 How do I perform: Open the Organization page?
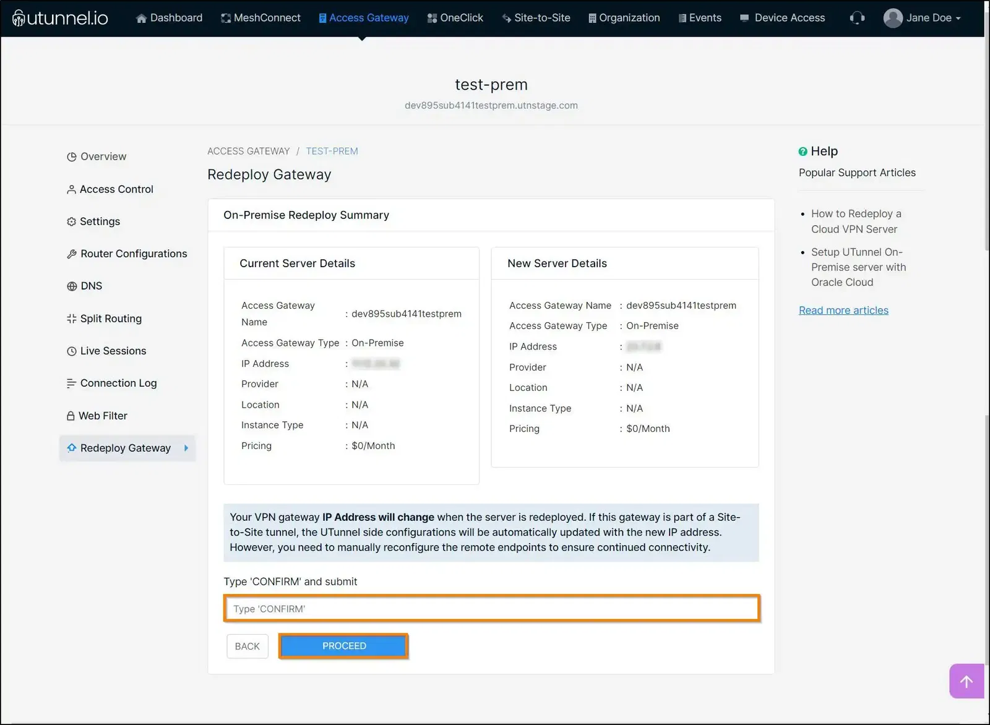click(624, 18)
